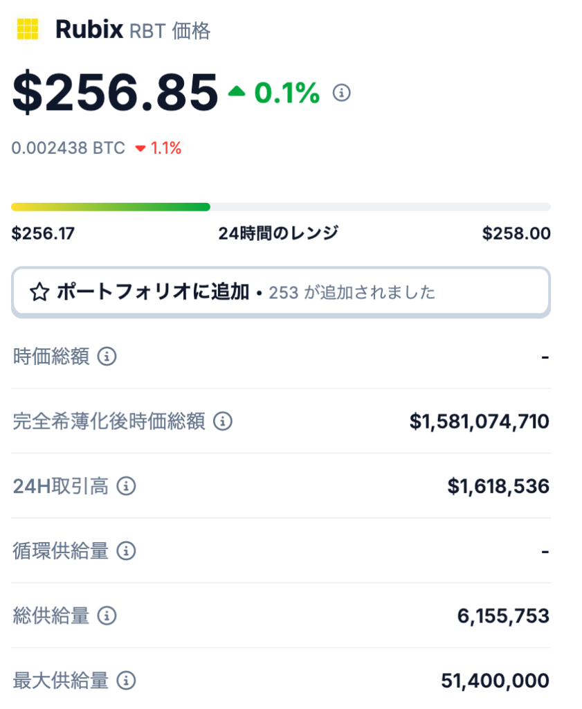The height and width of the screenshot is (709, 582).
Task: Click the total supply value 6,155,753
Action: click(x=503, y=616)
